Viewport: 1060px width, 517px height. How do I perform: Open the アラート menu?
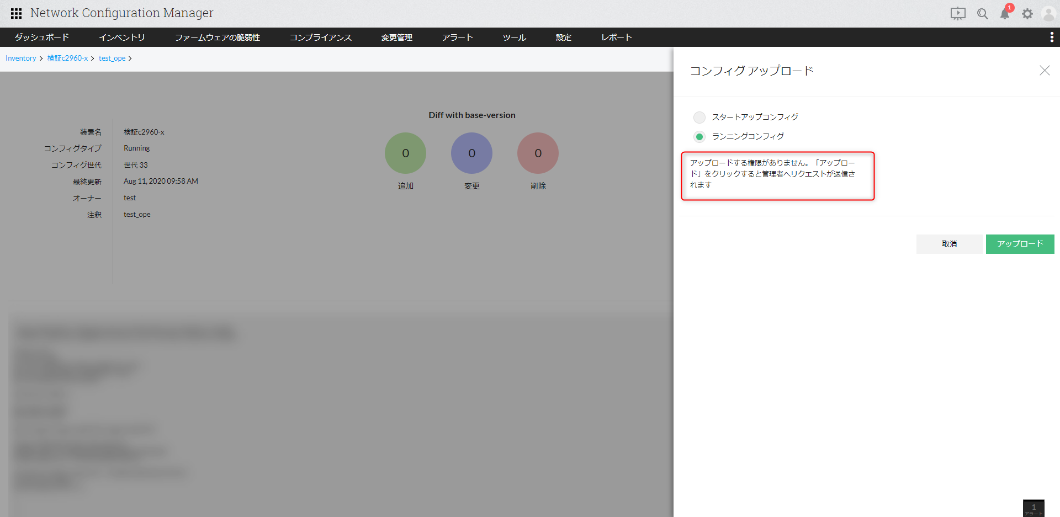coord(458,37)
